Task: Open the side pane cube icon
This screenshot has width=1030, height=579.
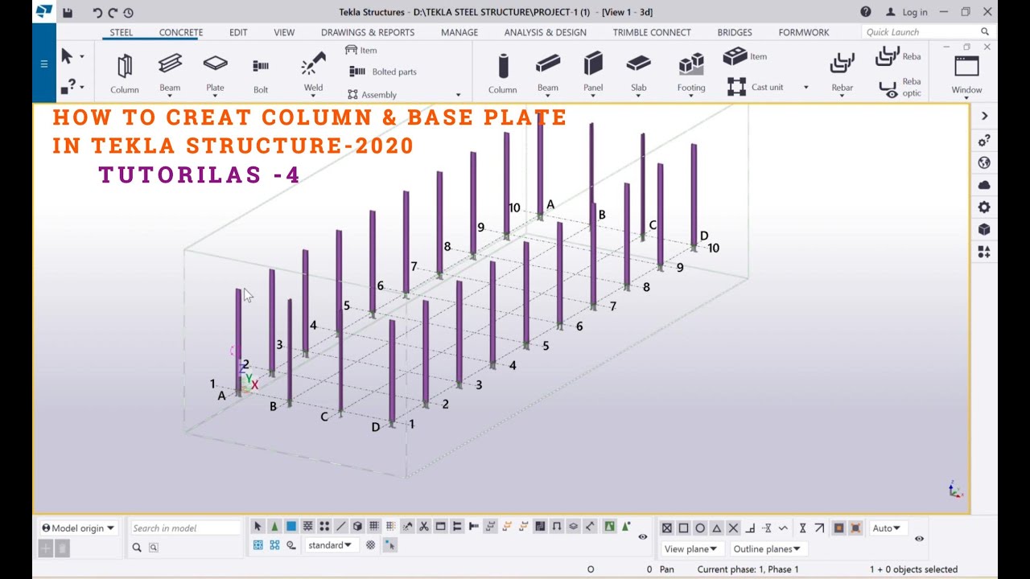Action: [x=983, y=229]
